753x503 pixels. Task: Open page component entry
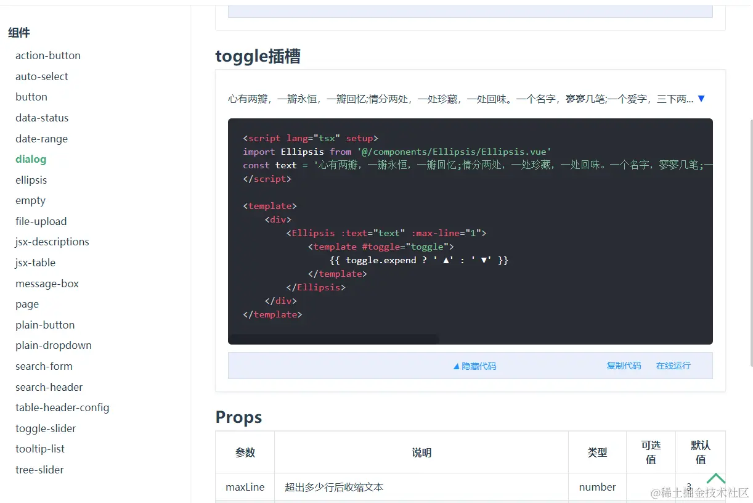coord(27,304)
